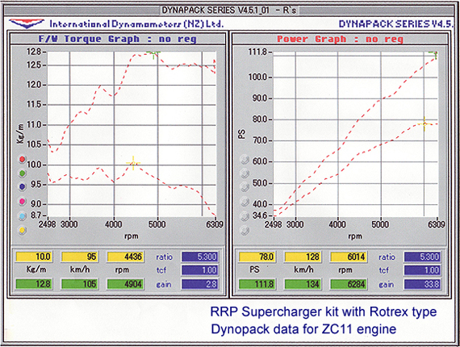Screen dimensions: 460x347
Task: Click gray round button beside 34.6 PS label
Action: point(245,216)
